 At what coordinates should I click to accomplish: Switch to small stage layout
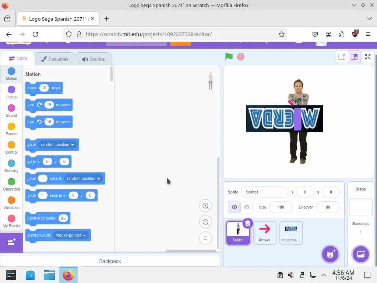point(342,57)
